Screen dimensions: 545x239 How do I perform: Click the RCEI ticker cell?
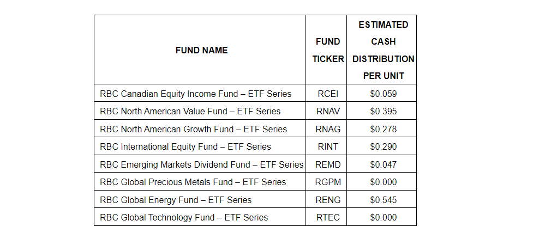click(328, 94)
